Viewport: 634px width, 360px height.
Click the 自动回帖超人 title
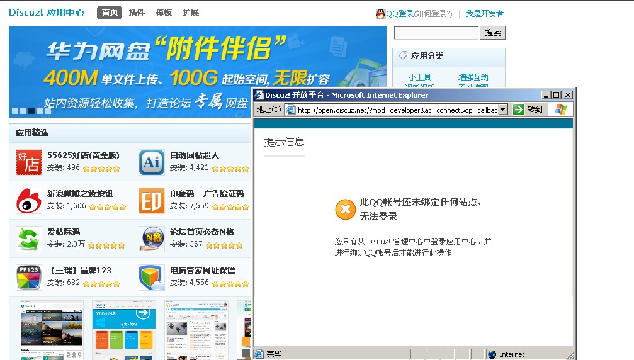195,155
